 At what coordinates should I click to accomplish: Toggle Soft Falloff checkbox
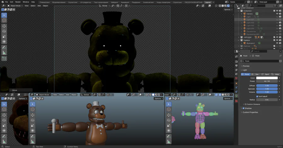click(x=257, y=96)
